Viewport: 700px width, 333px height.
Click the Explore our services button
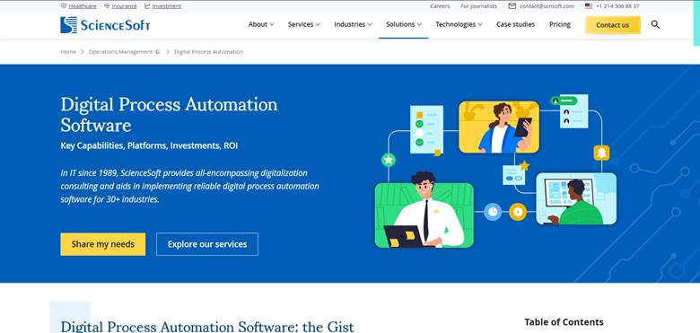tap(207, 244)
